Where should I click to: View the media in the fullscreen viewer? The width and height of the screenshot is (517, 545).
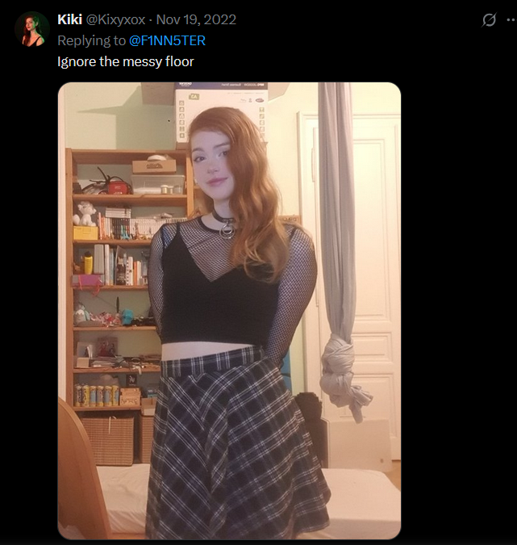point(229,310)
